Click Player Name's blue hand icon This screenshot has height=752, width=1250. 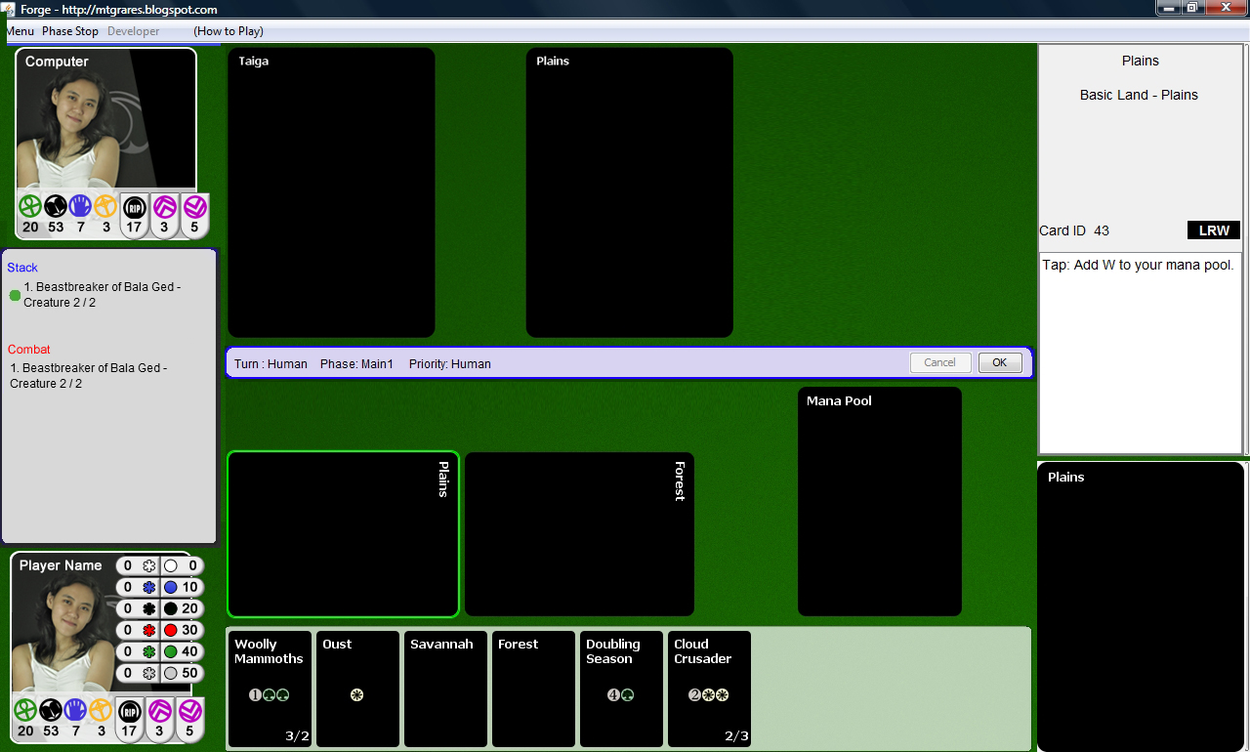pyautogui.click(x=76, y=710)
